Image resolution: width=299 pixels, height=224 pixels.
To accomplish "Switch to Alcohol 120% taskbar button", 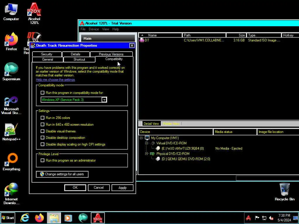I will [98, 218].
